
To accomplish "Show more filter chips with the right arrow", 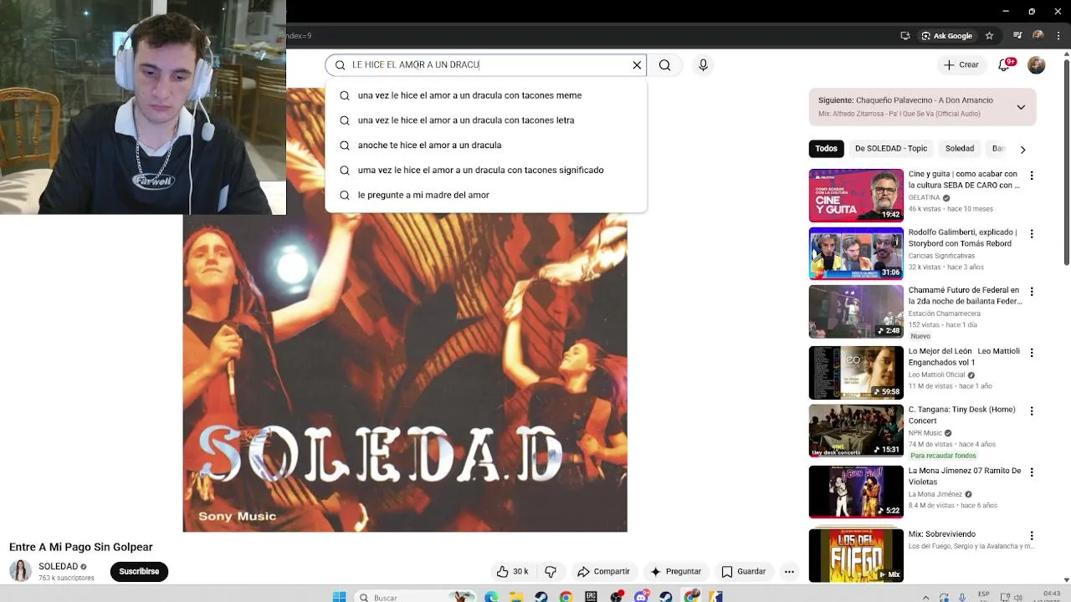I will (1022, 150).
